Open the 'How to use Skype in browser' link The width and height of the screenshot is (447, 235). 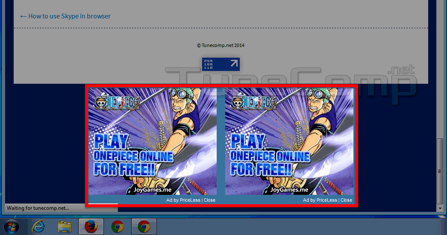[x=65, y=16]
